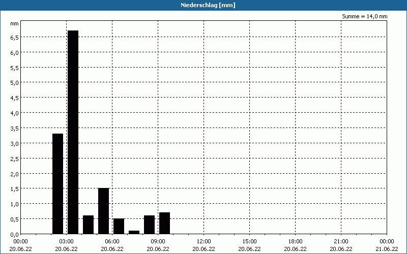This screenshot has height=254, width=407.
Task: Click the 03:00 x-axis time label
Action: click(67, 242)
